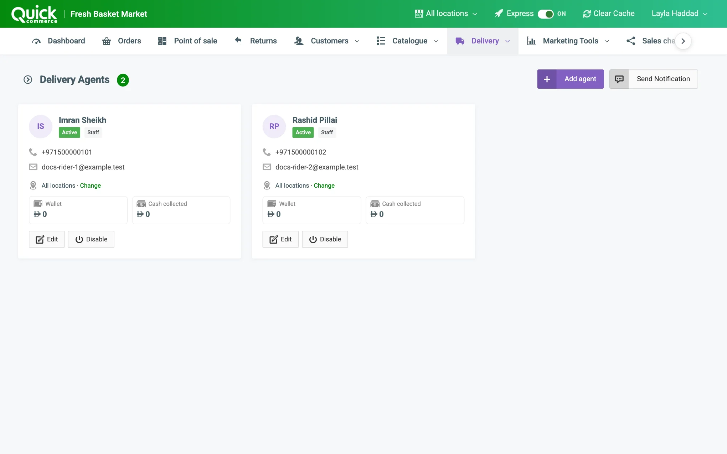Image resolution: width=727 pixels, height=454 pixels.
Task: Change locations for Imran Sheikh
Action: tap(90, 186)
